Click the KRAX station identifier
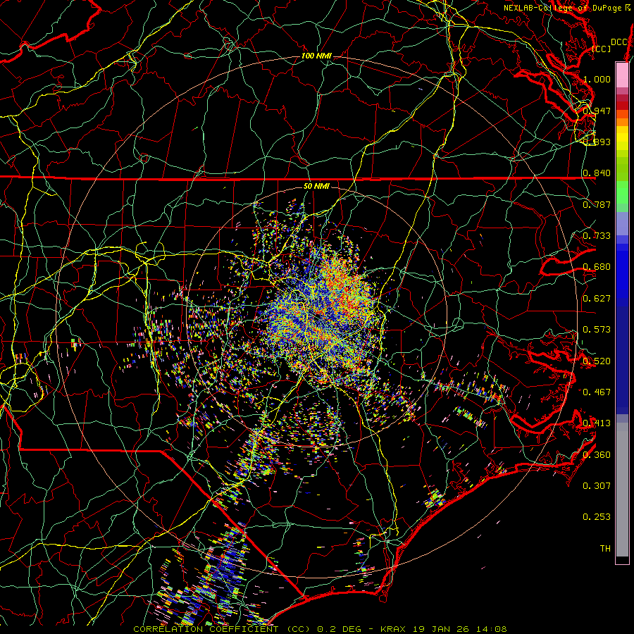Screen dimensions: 634x634 pyautogui.click(x=393, y=629)
